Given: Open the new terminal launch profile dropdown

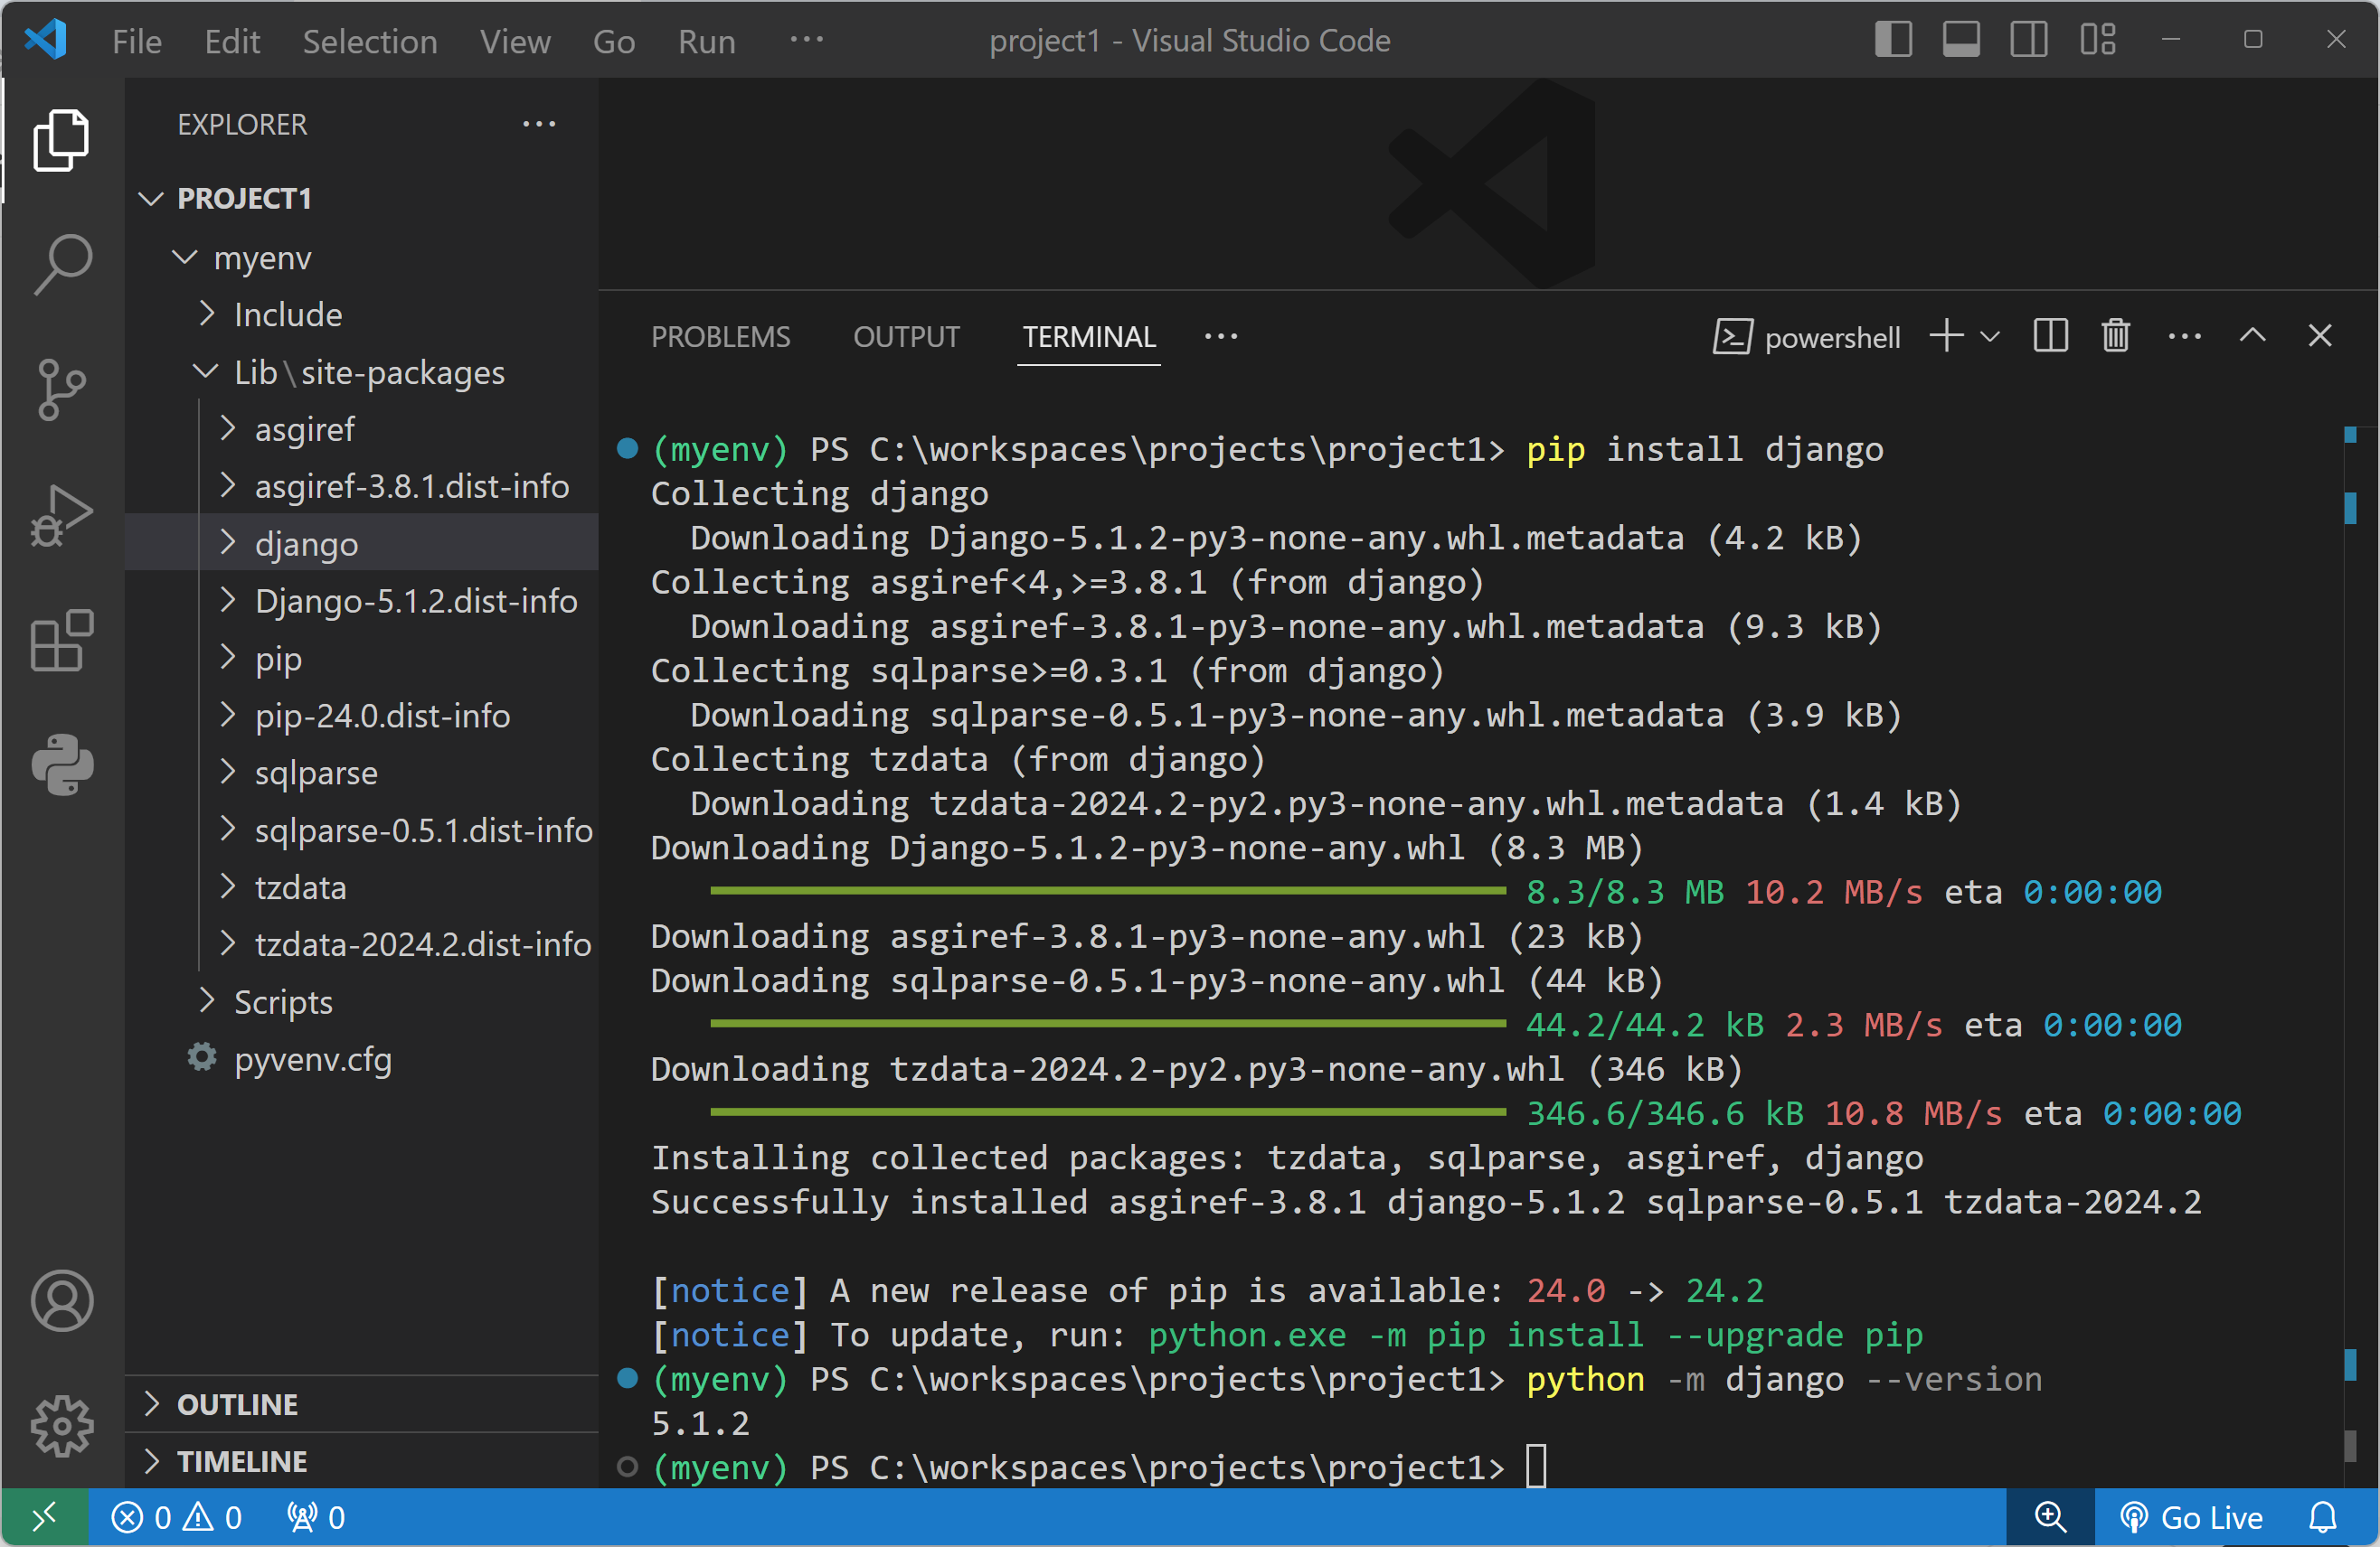Looking at the screenshot, I should [x=1990, y=336].
